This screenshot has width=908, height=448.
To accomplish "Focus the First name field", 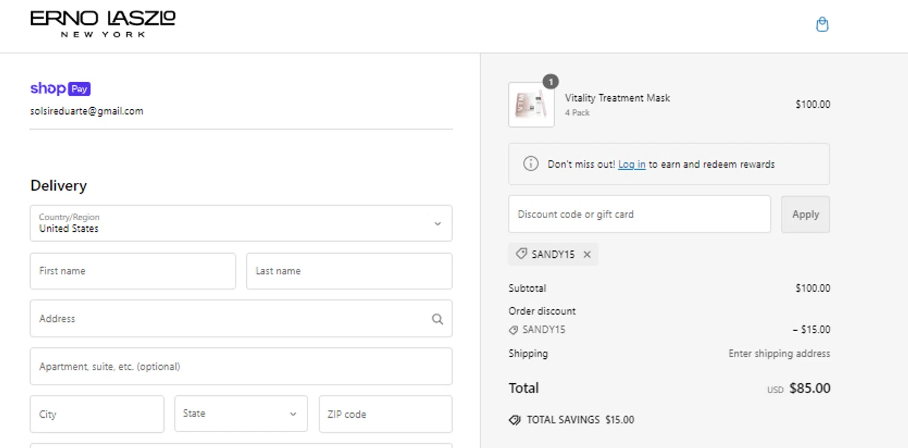I will (x=133, y=271).
